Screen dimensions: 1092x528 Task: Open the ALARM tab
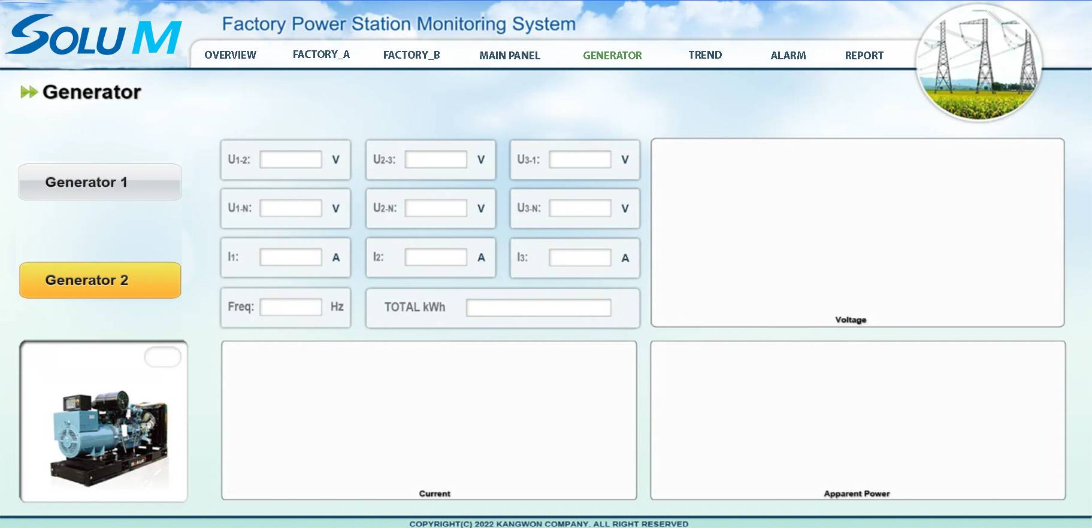pyautogui.click(x=788, y=56)
